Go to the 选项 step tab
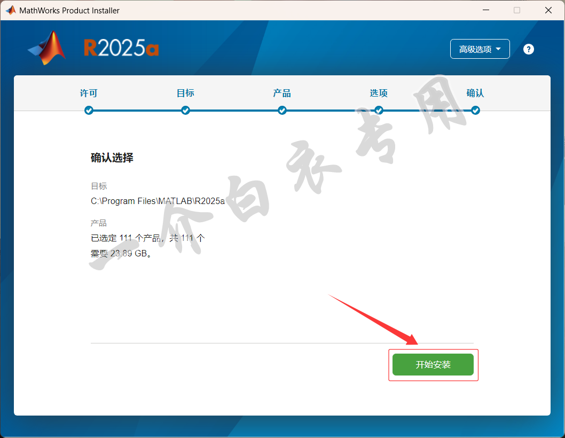The width and height of the screenshot is (565, 438). coord(379,93)
